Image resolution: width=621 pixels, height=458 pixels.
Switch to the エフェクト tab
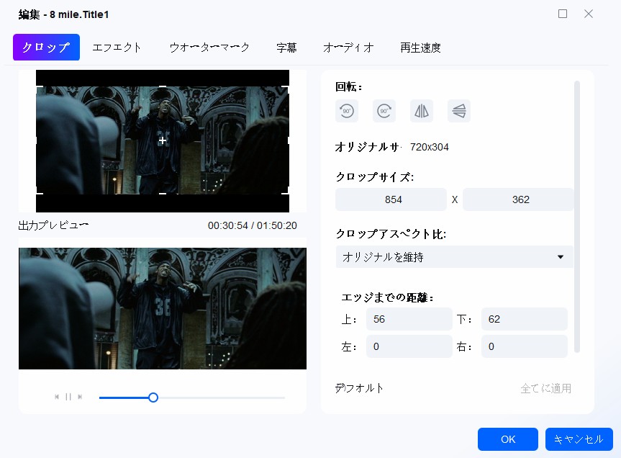pos(117,48)
